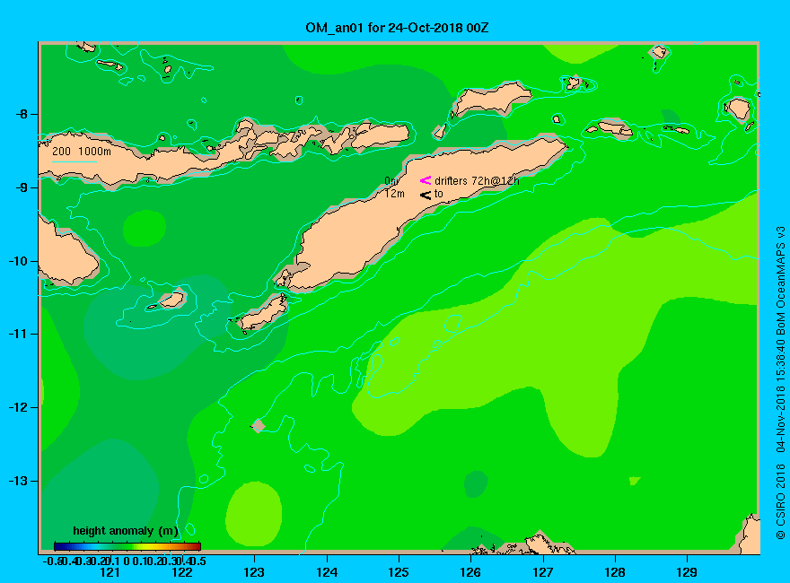Click the -13 latitude axis label

tap(18, 481)
